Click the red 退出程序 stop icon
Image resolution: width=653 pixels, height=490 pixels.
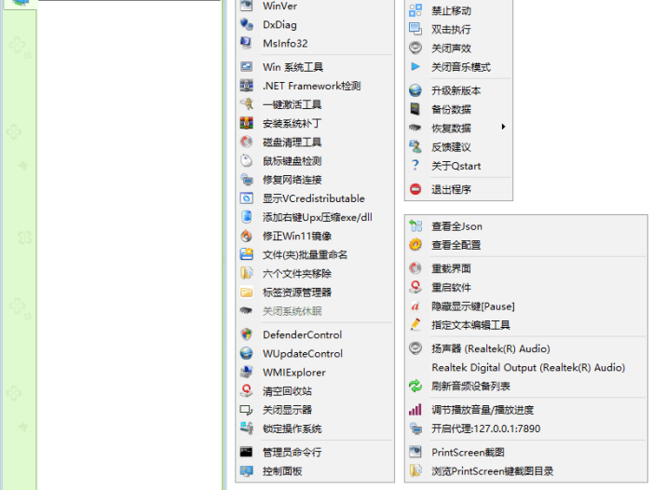[x=415, y=189]
